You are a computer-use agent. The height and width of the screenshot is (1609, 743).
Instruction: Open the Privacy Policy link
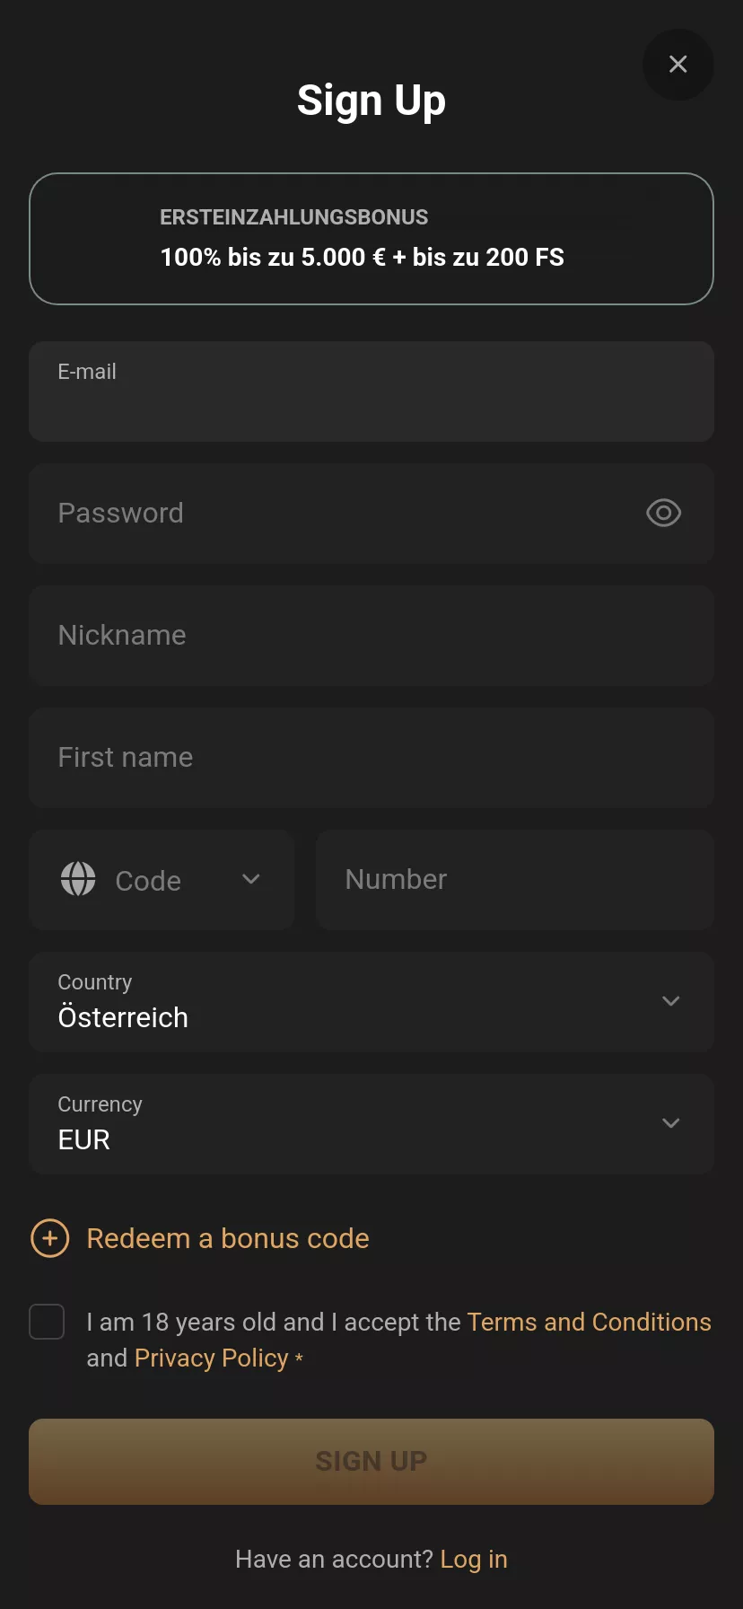(x=212, y=1358)
